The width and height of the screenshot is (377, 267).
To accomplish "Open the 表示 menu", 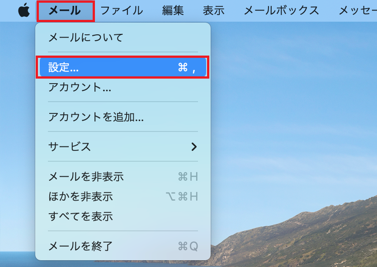I will pos(213,11).
